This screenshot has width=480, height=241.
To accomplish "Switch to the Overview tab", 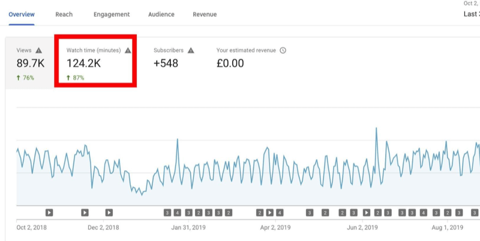I will tap(22, 14).
